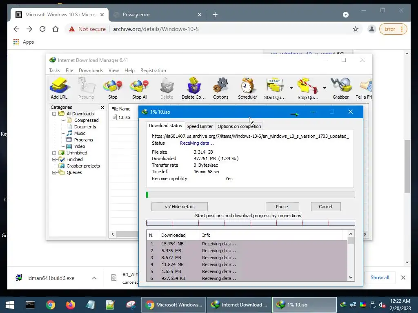The height and width of the screenshot is (313, 418).
Task: Click the overall download progress bar
Action: [x=251, y=195]
